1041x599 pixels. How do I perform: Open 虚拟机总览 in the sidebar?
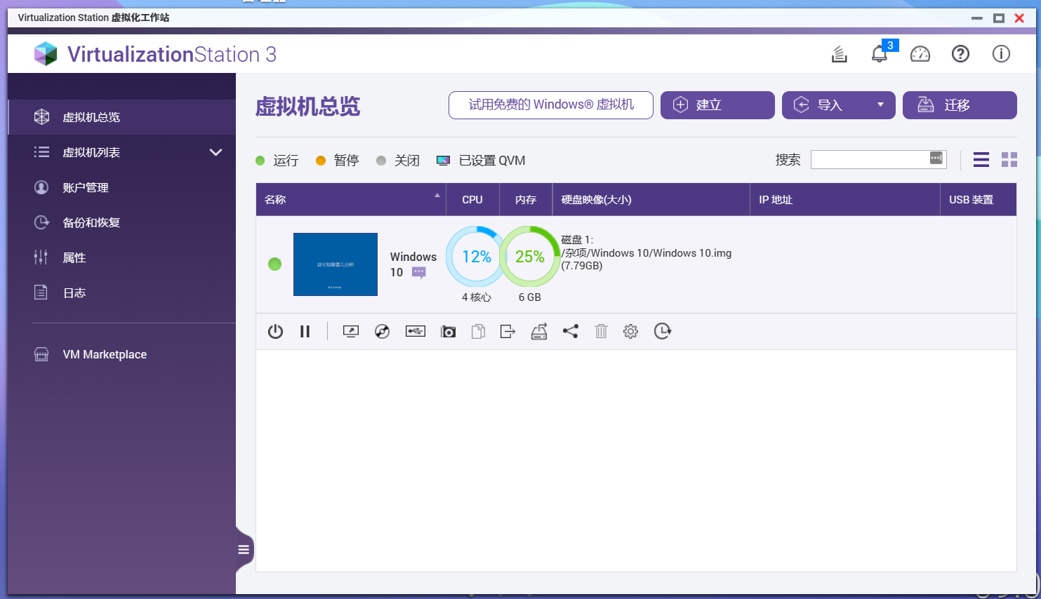tap(121, 117)
